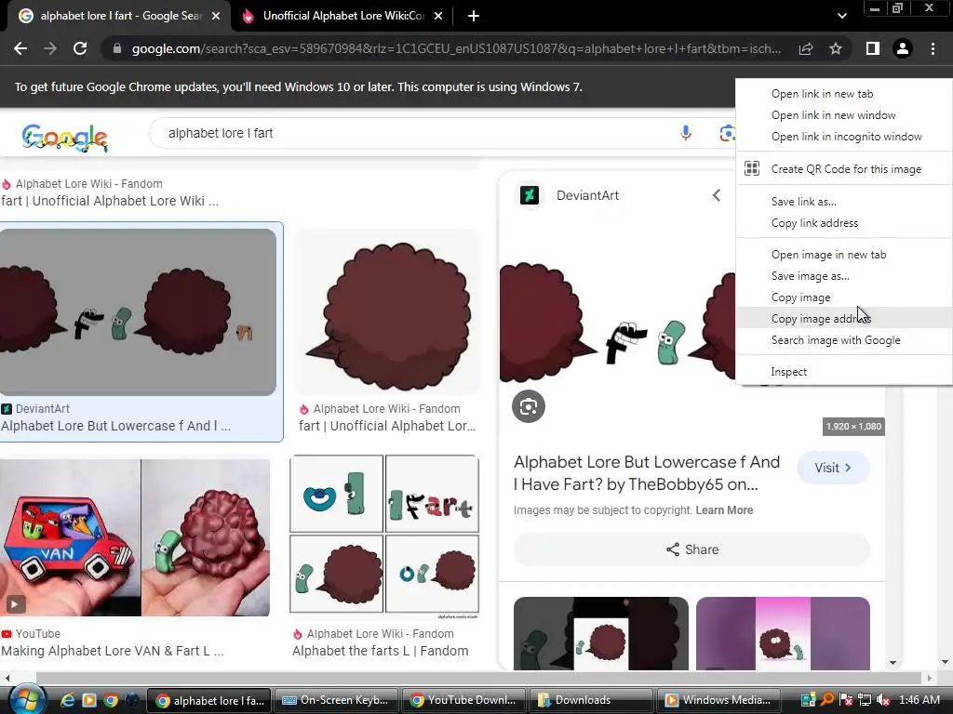Open the YouTube VAN and Fart thumbnail

[135, 537]
